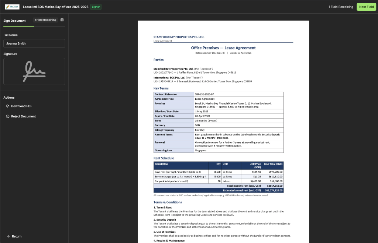Viewport: 378px width, 243px height.
Task: Click the top-right '1 Field Remaining' text
Action: click(341, 7)
